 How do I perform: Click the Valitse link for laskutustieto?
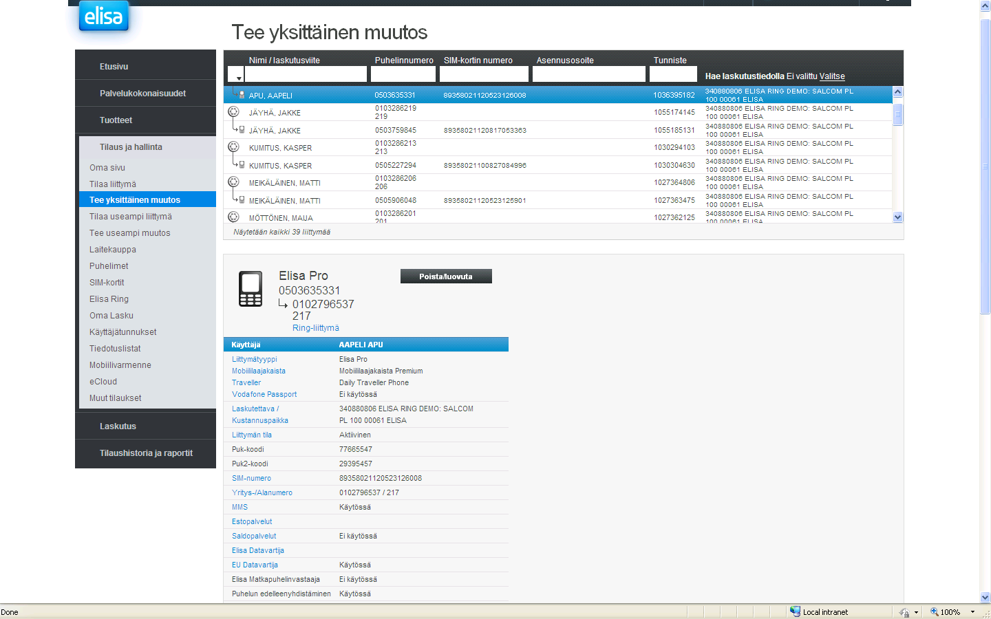tap(832, 76)
